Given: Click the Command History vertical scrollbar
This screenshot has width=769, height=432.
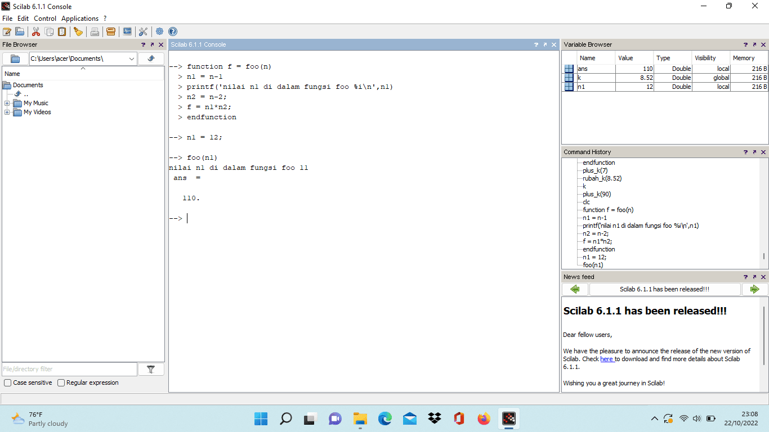Looking at the screenshot, I should coord(764,256).
